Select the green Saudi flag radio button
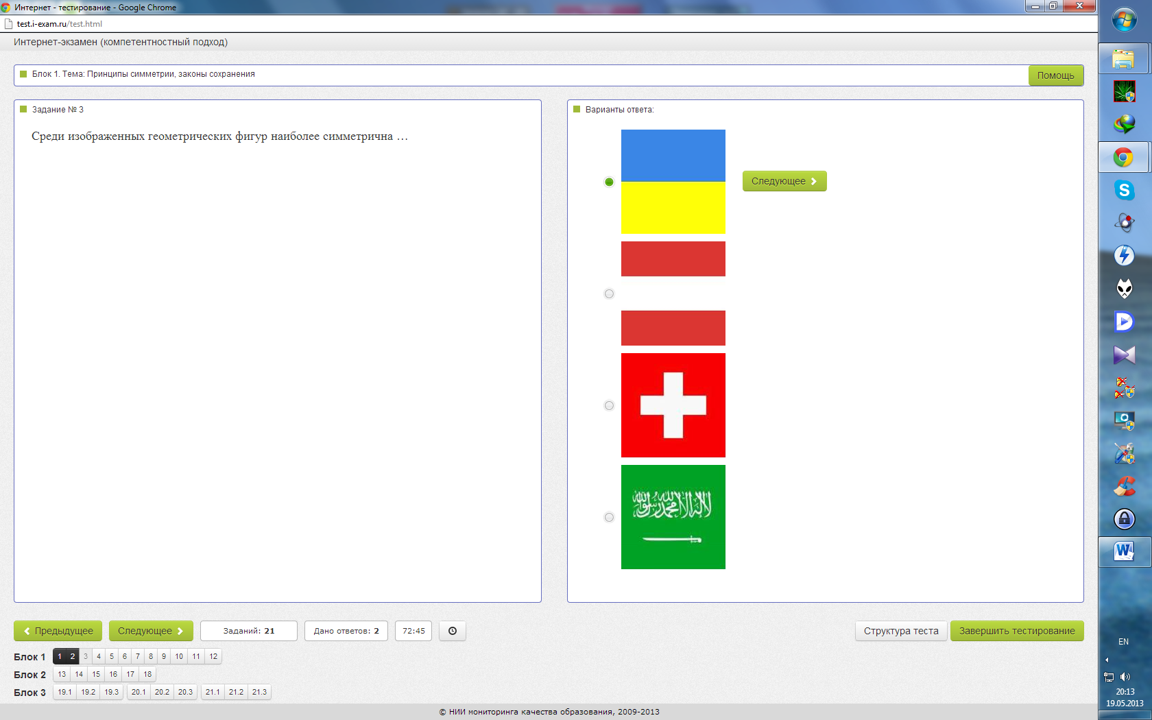Viewport: 1152px width, 720px height. pos(609,517)
